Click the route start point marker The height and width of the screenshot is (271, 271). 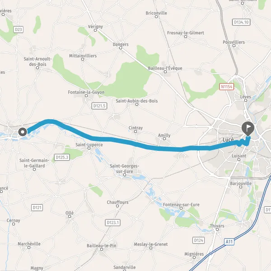23,132
